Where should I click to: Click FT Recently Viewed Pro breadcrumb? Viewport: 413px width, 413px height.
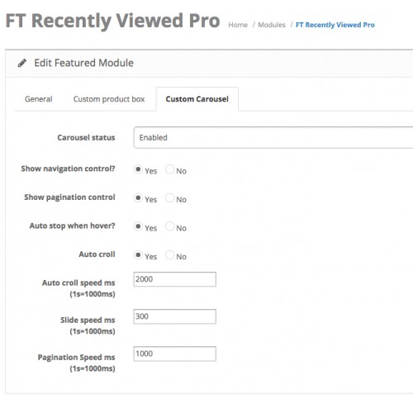(335, 25)
